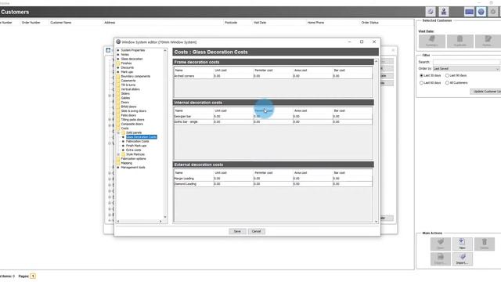Click the greyed-out Delete trash icon
This screenshot has height=282, width=501.
(x=485, y=244)
